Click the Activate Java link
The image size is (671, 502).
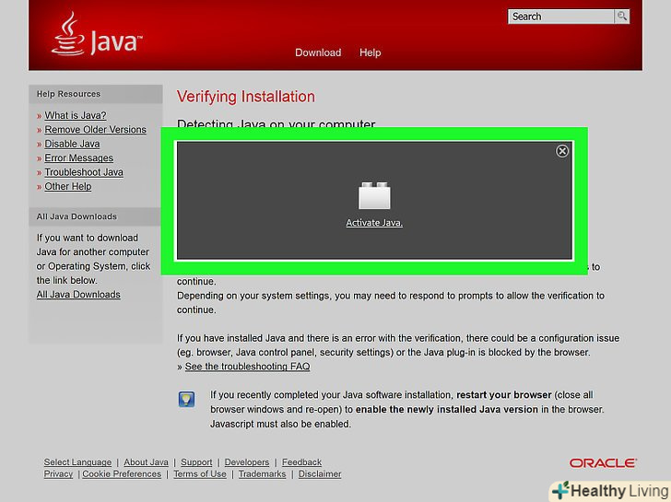tap(374, 223)
